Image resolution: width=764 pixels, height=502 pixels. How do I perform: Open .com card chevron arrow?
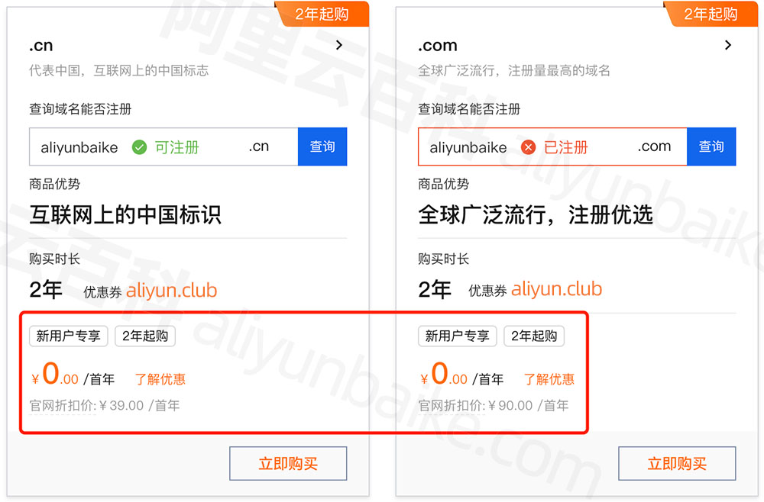click(728, 45)
